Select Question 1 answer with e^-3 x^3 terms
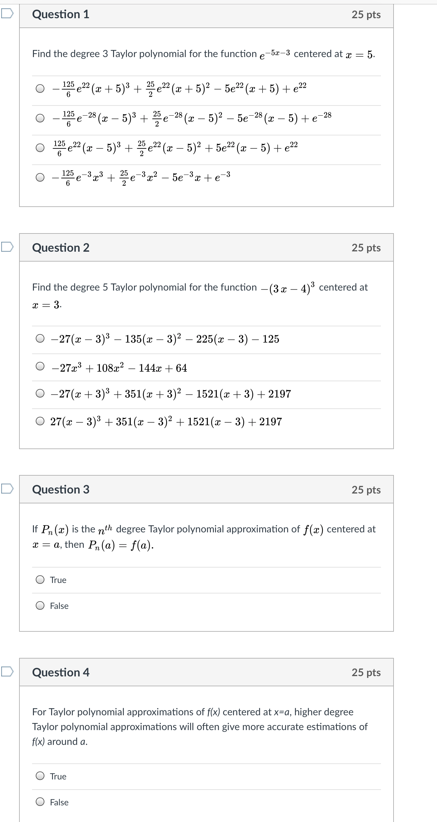The width and height of the screenshot is (437, 822). 40,177
